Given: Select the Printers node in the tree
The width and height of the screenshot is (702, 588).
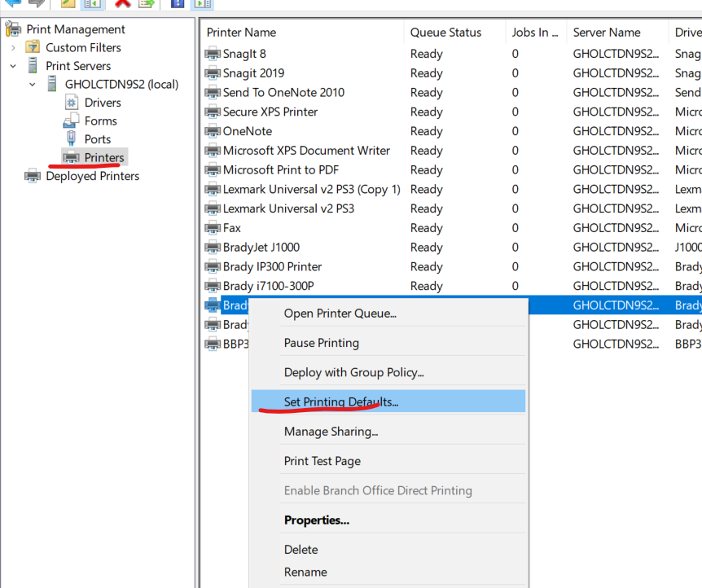Looking at the screenshot, I should (x=103, y=157).
